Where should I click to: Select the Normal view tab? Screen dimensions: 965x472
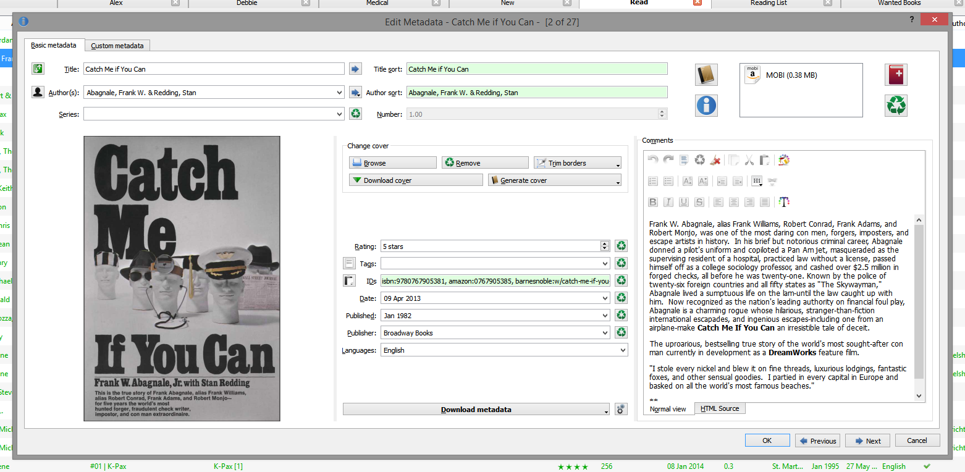tap(668, 409)
